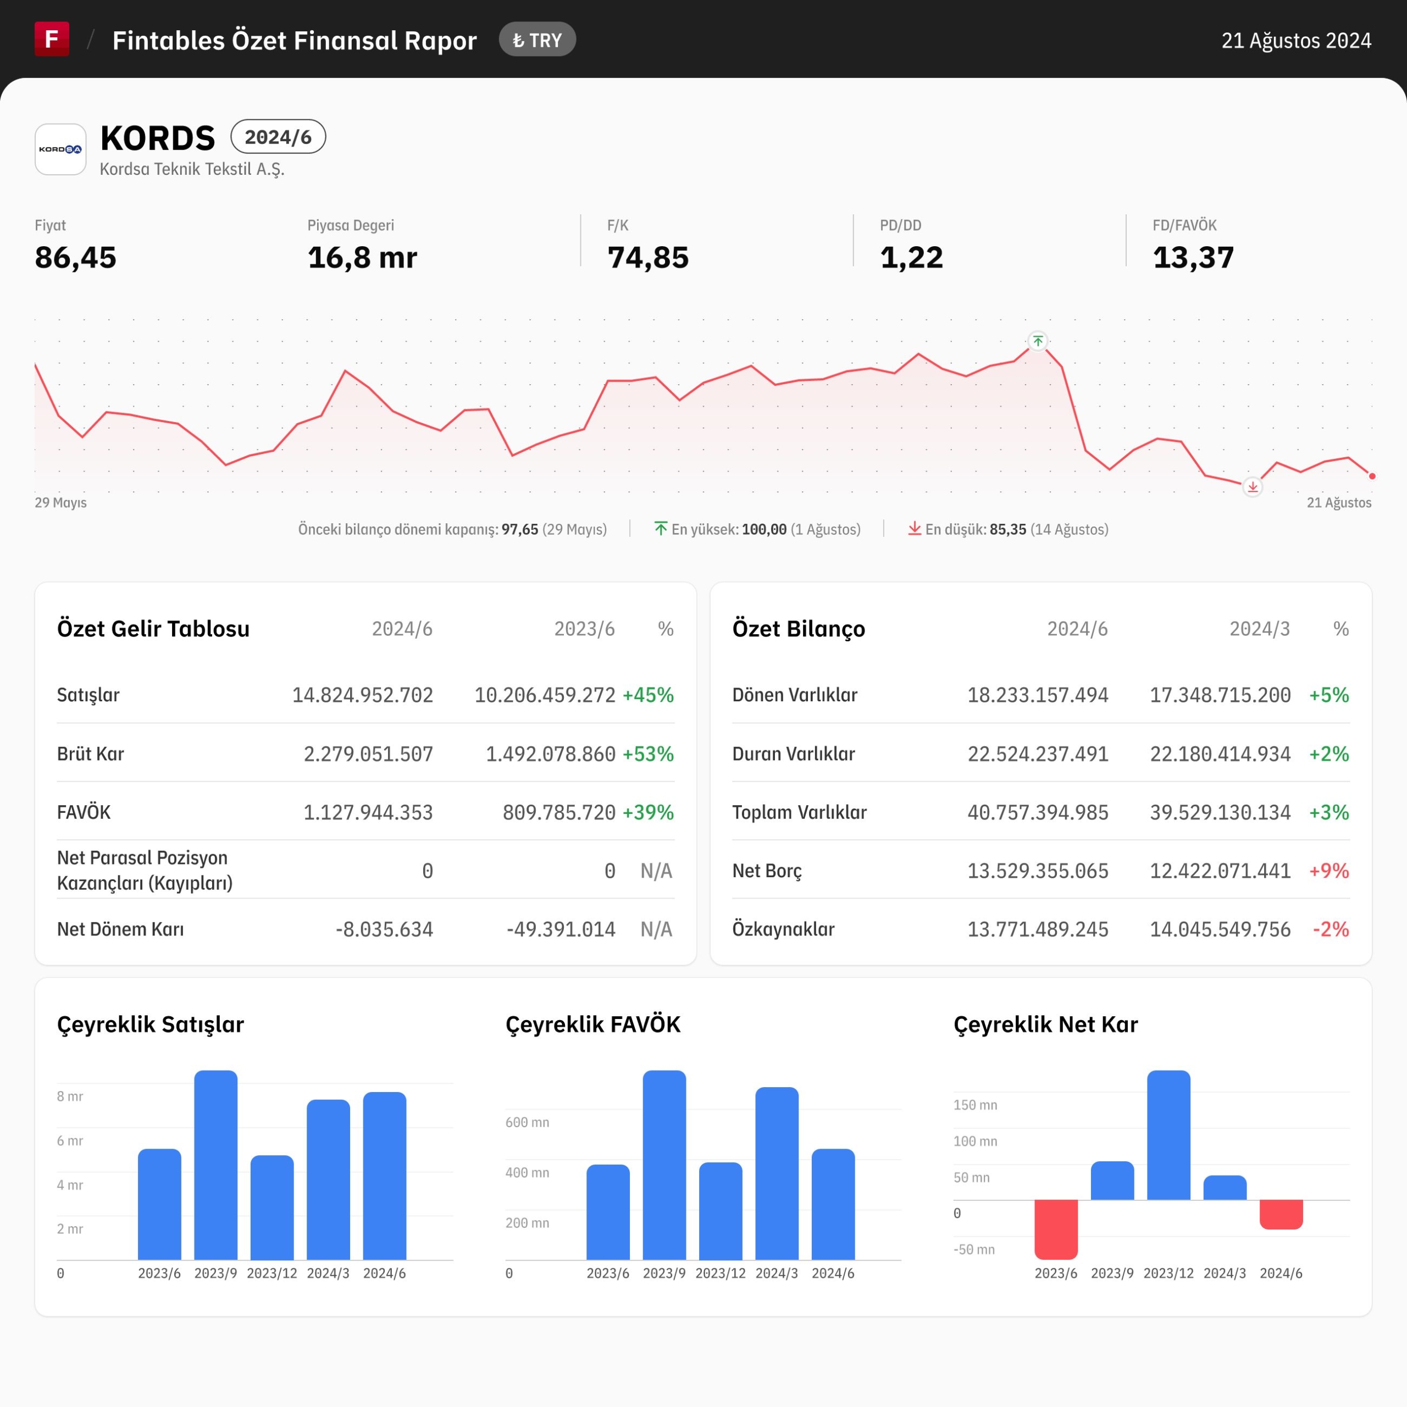Click the green highest price marker on chart
This screenshot has width=1407, height=1407.
pos(1038,341)
